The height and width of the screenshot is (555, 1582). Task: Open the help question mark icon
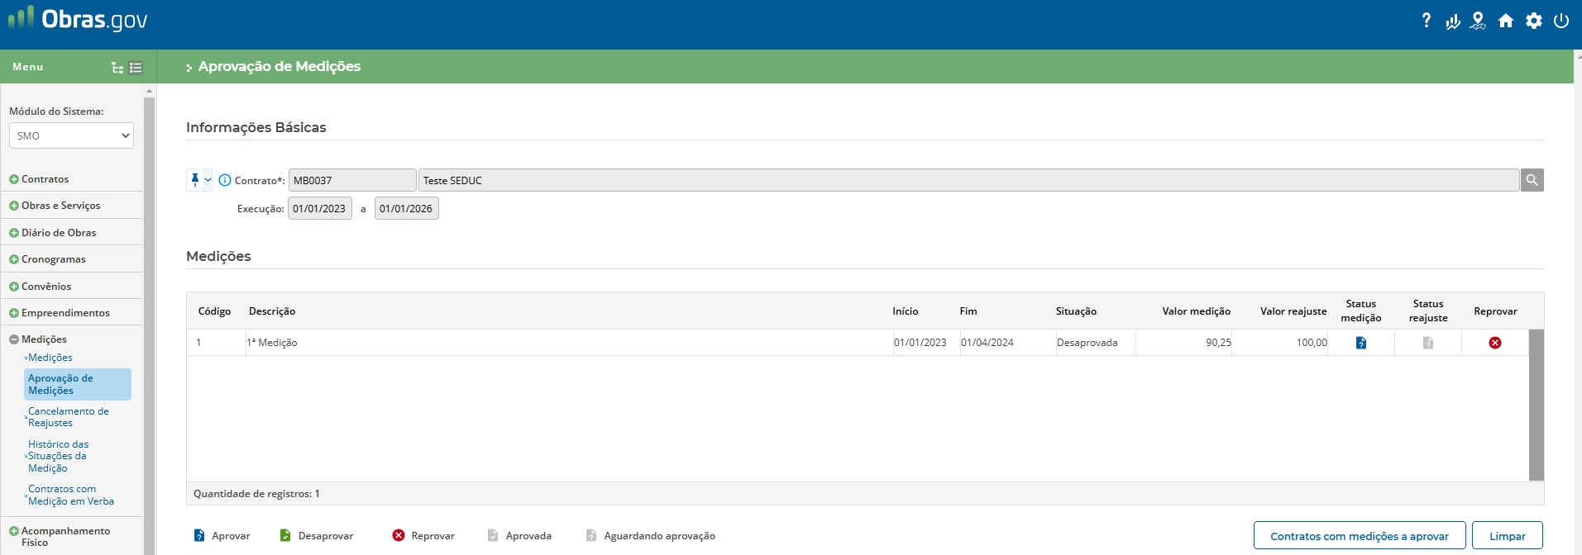1426,21
